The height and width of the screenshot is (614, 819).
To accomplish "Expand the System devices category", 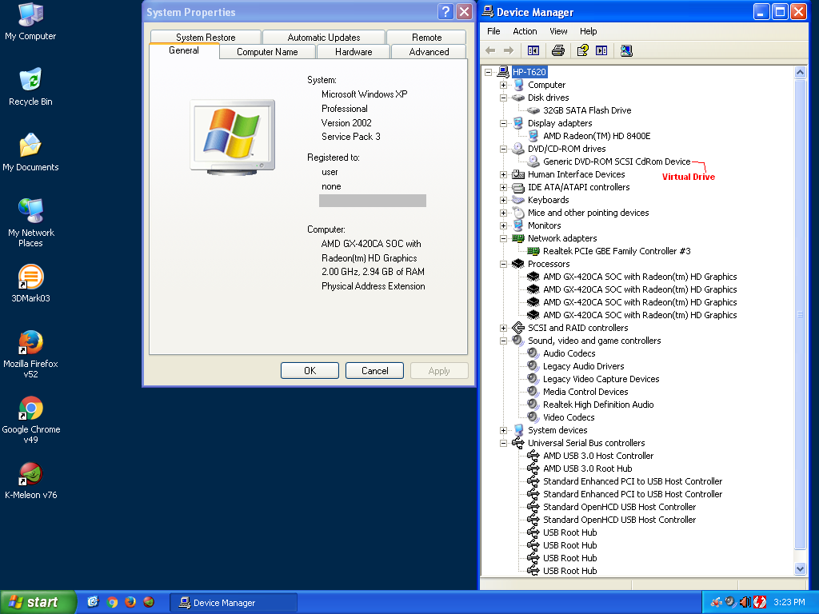I will (502, 429).
